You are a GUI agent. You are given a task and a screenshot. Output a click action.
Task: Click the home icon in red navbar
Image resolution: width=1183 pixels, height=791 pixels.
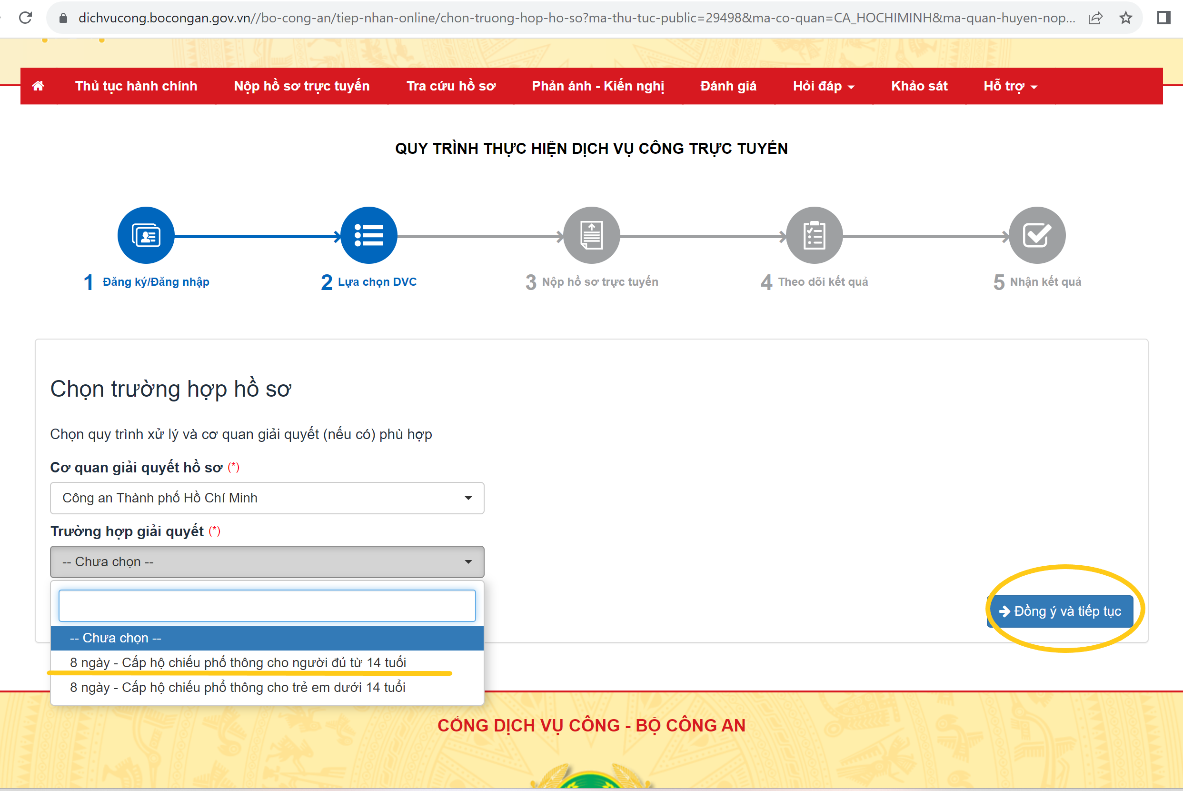(38, 86)
